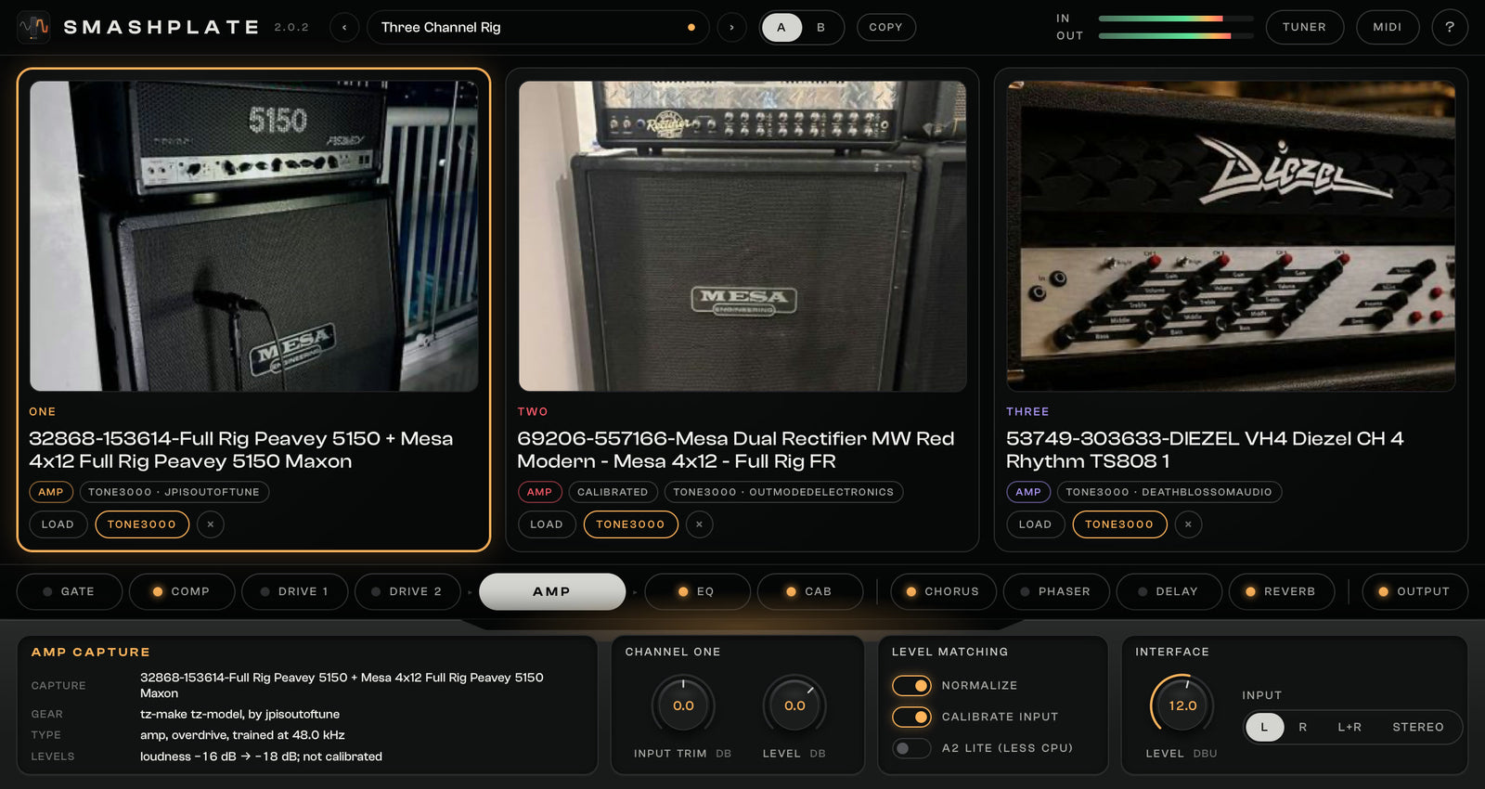Open the CHORUS module tab
Image resolution: width=1485 pixels, height=789 pixels.
pyautogui.click(x=943, y=591)
